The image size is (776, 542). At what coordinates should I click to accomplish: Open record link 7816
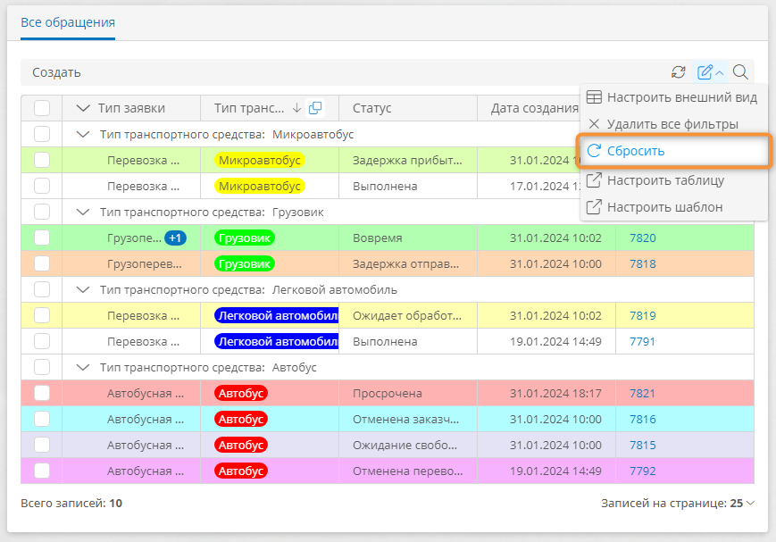(642, 420)
